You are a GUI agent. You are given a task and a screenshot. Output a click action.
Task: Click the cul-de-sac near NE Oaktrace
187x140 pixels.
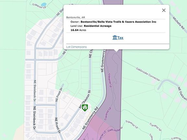click(159, 88)
